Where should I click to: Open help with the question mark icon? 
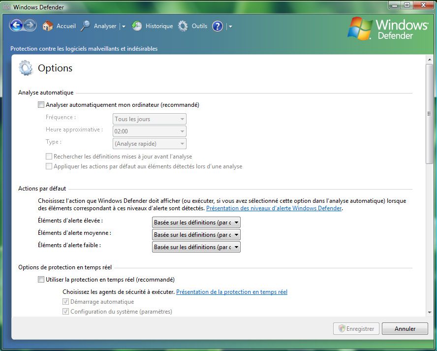click(x=218, y=26)
